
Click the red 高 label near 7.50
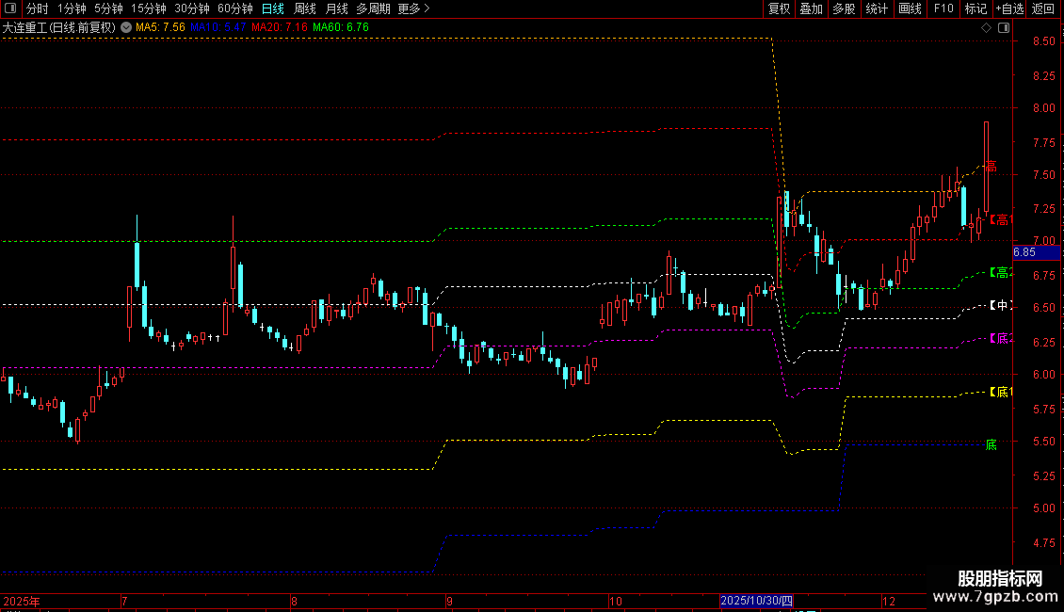991,166
